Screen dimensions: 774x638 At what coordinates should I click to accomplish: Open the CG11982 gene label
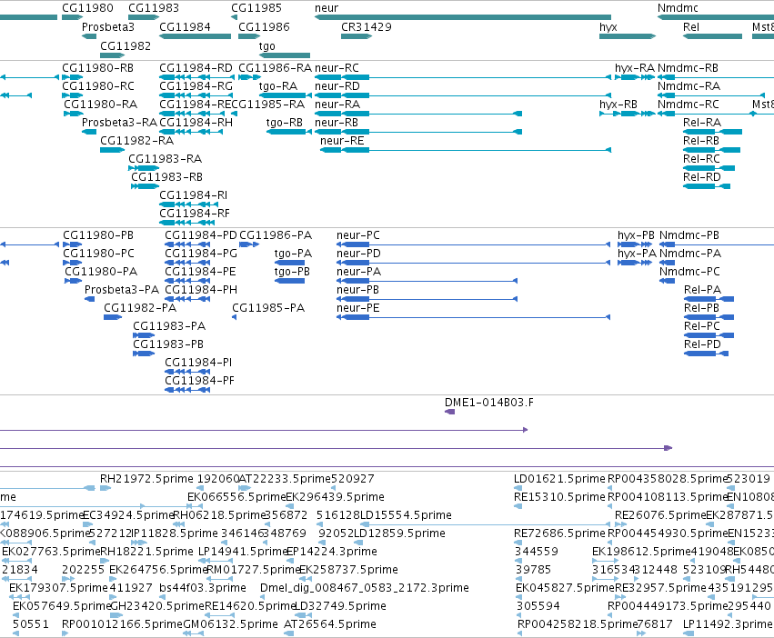pos(126,45)
